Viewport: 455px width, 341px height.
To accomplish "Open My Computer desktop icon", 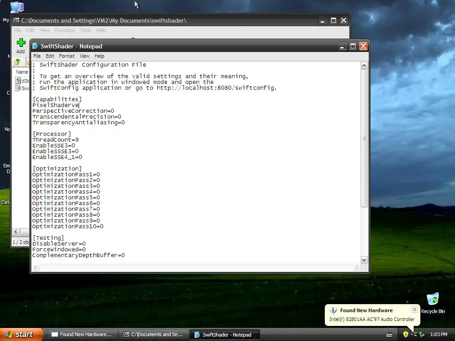I will [16, 7].
